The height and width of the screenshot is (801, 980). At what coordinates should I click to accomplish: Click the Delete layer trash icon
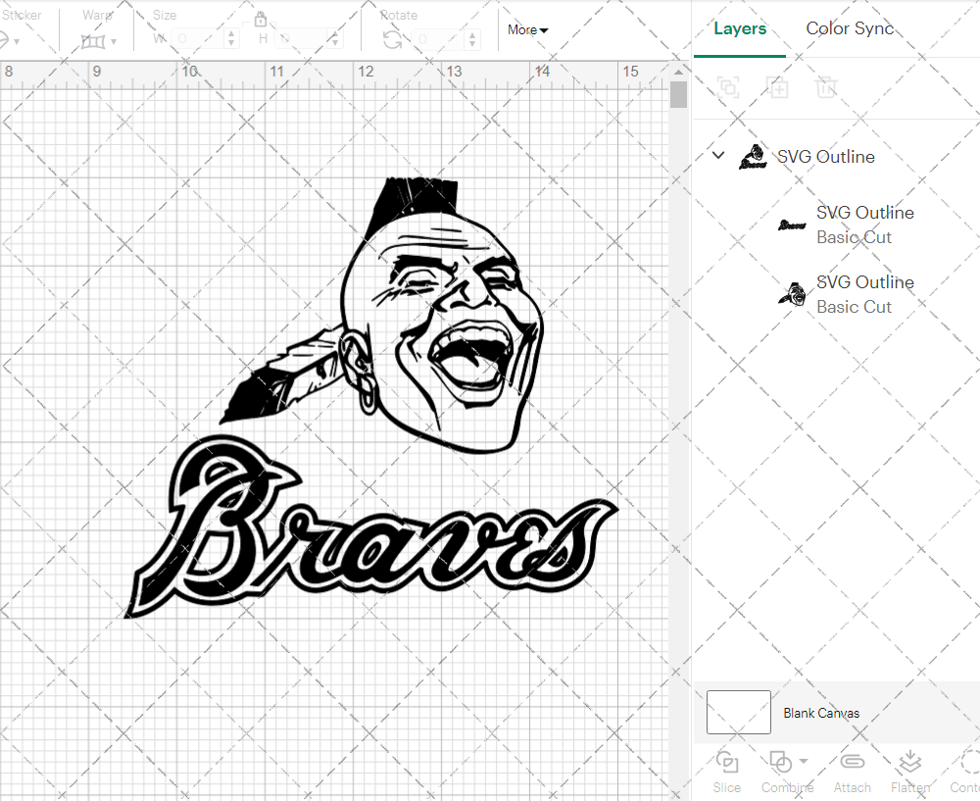(827, 87)
